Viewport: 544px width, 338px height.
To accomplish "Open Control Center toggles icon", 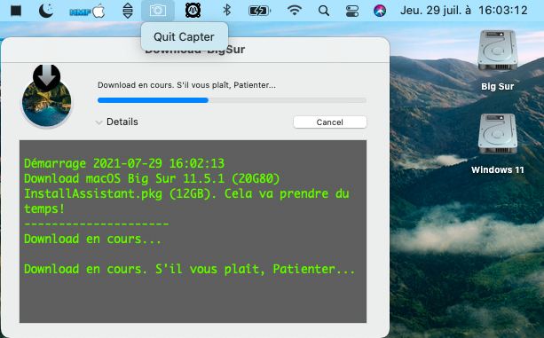I will (352, 11).
